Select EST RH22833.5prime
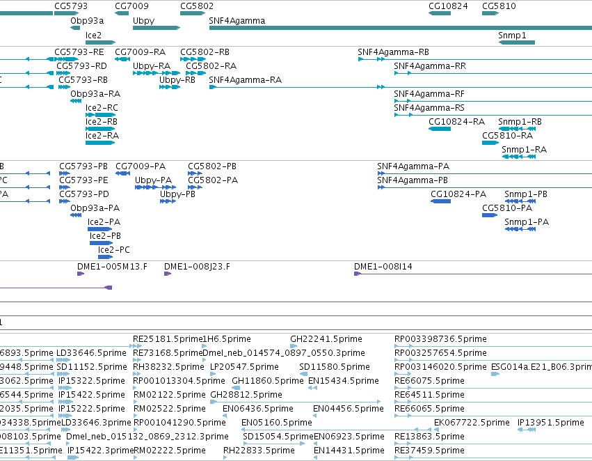592x461 pixels. pos(259,451)
